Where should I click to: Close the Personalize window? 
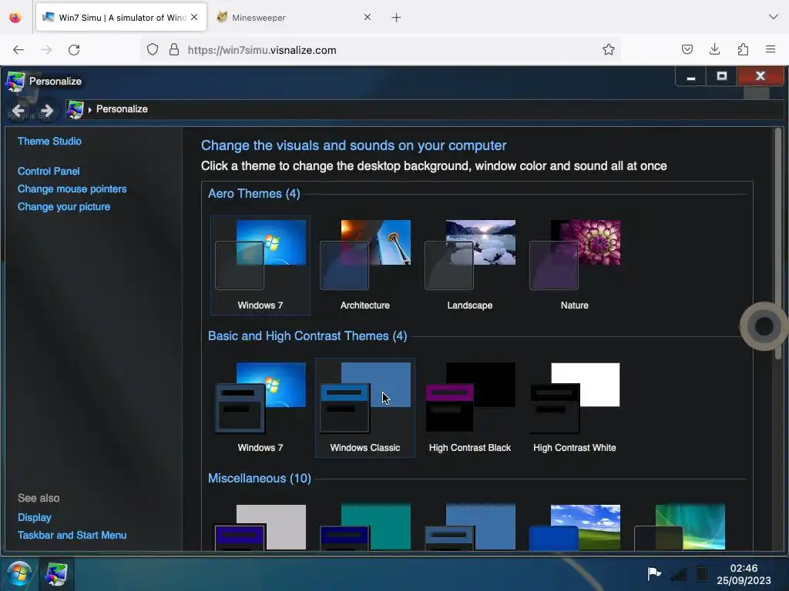click(760, 76)
